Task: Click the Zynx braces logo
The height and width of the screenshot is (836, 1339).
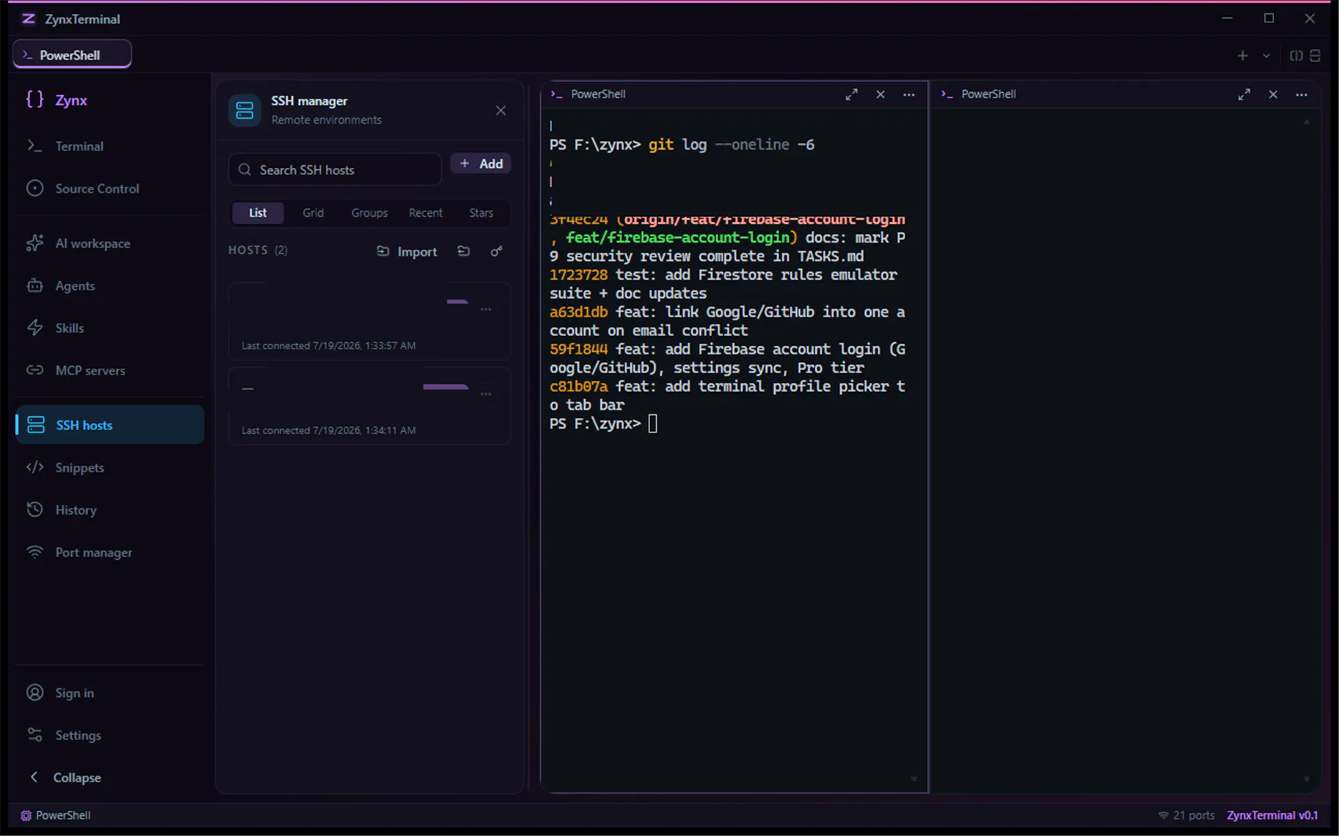Action: pos(35,100)
